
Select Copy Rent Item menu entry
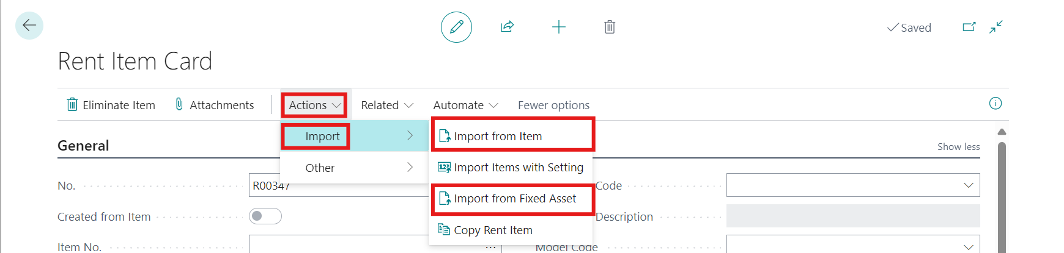click(x=493, y=230)
